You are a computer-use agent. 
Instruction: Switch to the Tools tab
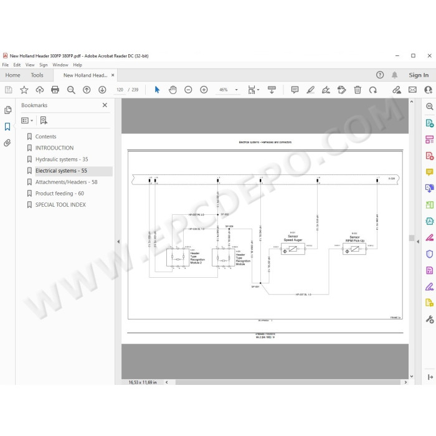click(x=37, y=75)
